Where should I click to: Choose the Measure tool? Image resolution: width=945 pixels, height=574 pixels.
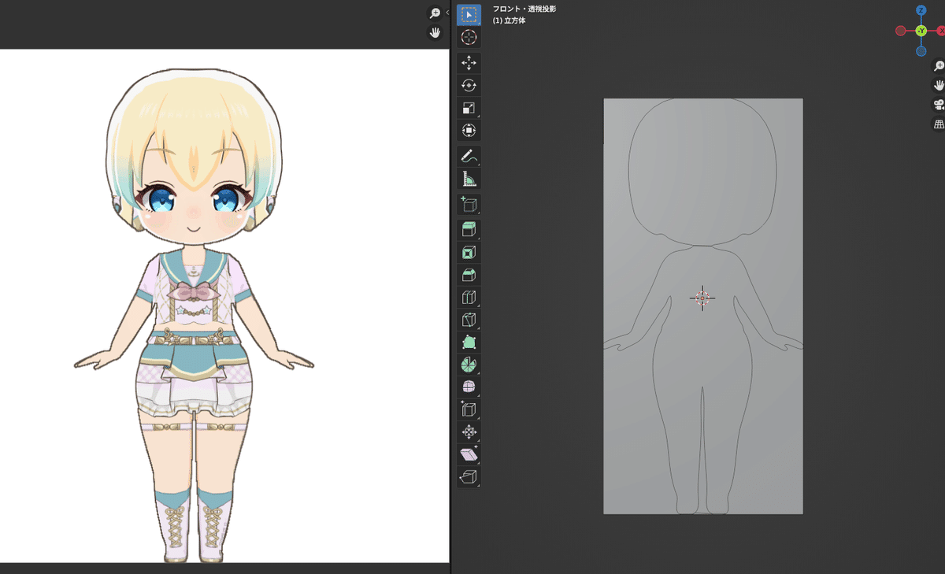pyautogui.click(x=469, y=179)
